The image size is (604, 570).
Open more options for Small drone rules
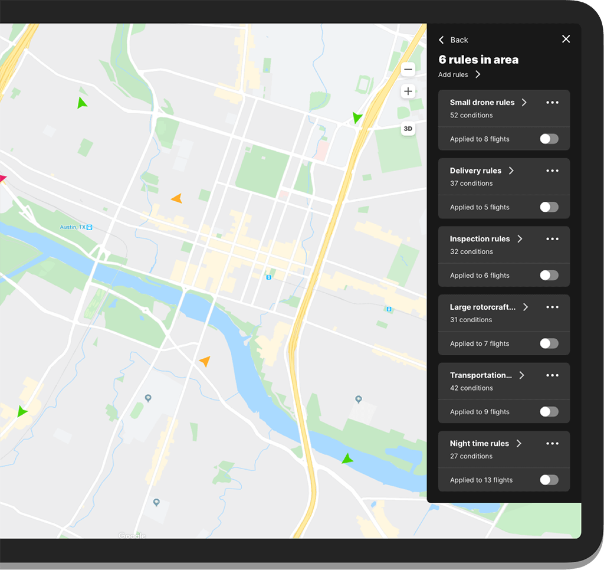[x=552, y=103]
